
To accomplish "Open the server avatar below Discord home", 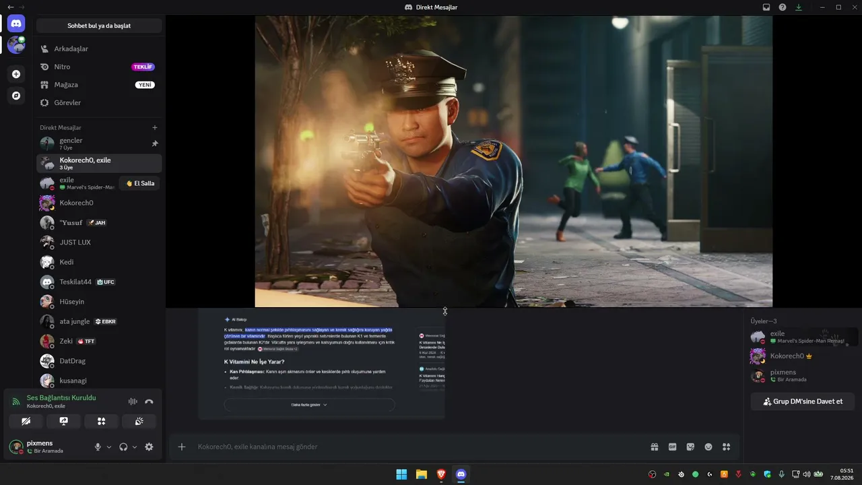I will click(x=16, y=45).
